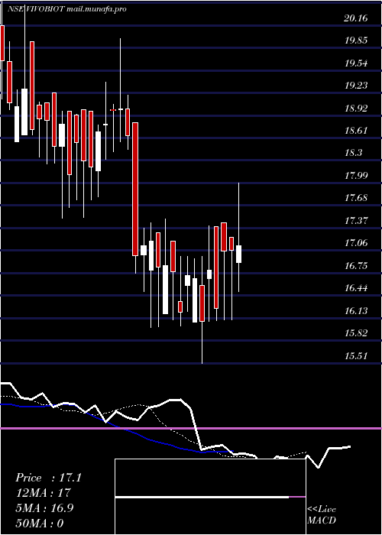Image resolution: width=382 pixels, height=535 pixels.
Task: Click the last white candle with long upper wick
Action: tap(238, 254)
